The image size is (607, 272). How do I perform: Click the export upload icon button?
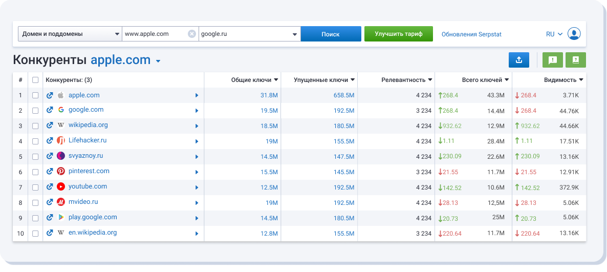tap(518, 60)
